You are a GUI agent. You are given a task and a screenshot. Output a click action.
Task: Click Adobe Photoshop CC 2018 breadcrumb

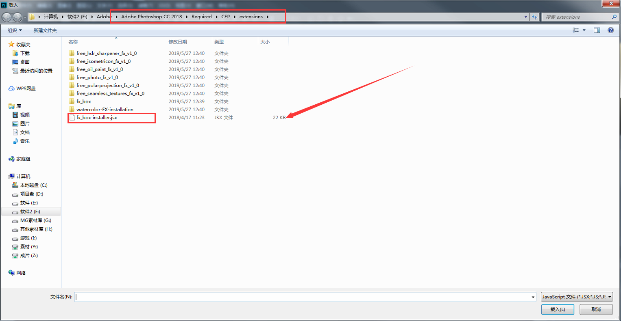coord(152,17)
